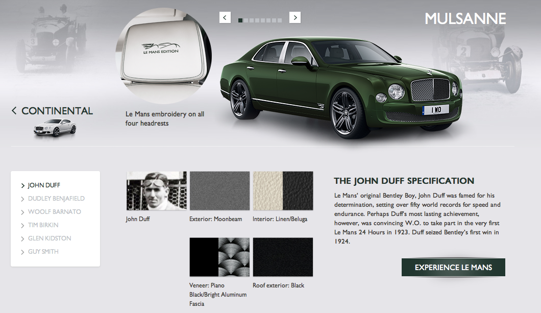The image size is (541, 313).
Task: Click the Le Mans headrest embroidery image
Action: 163,56
